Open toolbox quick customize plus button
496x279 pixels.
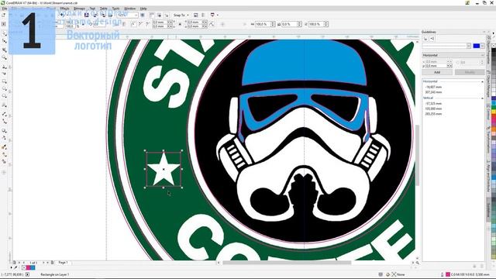coord(4,172)
